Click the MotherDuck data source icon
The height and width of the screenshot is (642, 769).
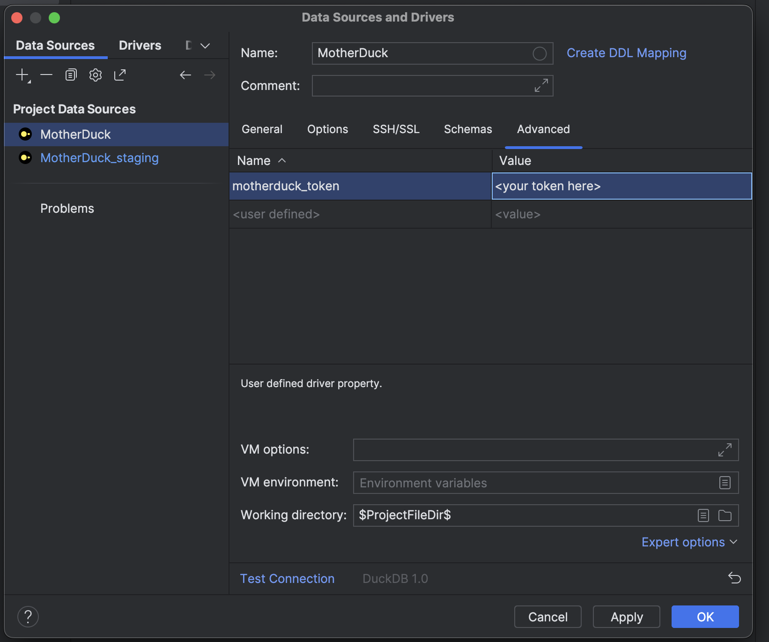(25, 134)
